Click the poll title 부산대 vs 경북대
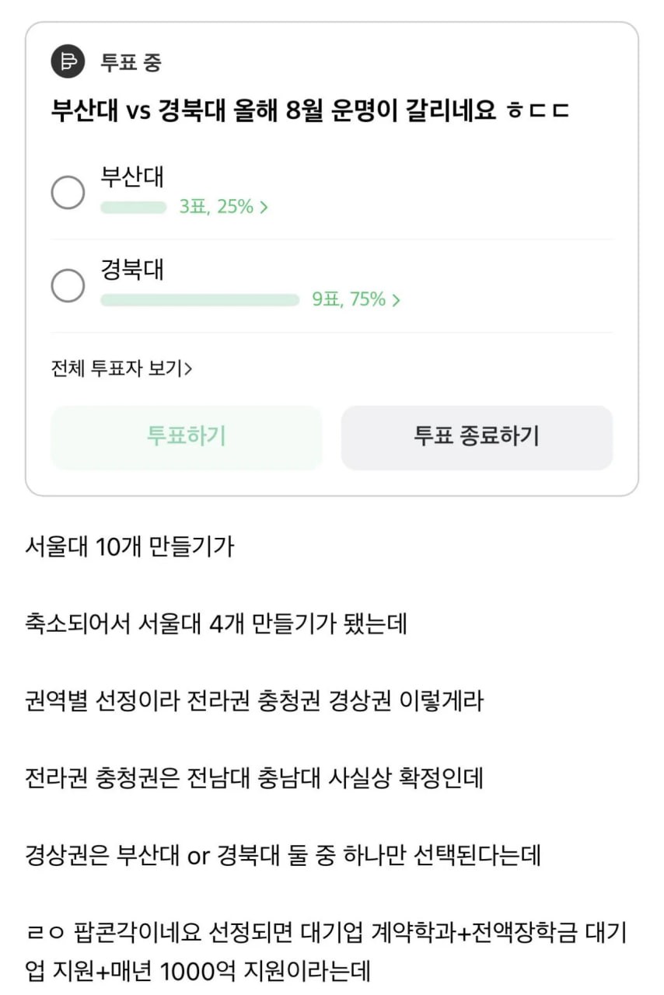The height and width of the screenshot is (995, 664). 309,110
